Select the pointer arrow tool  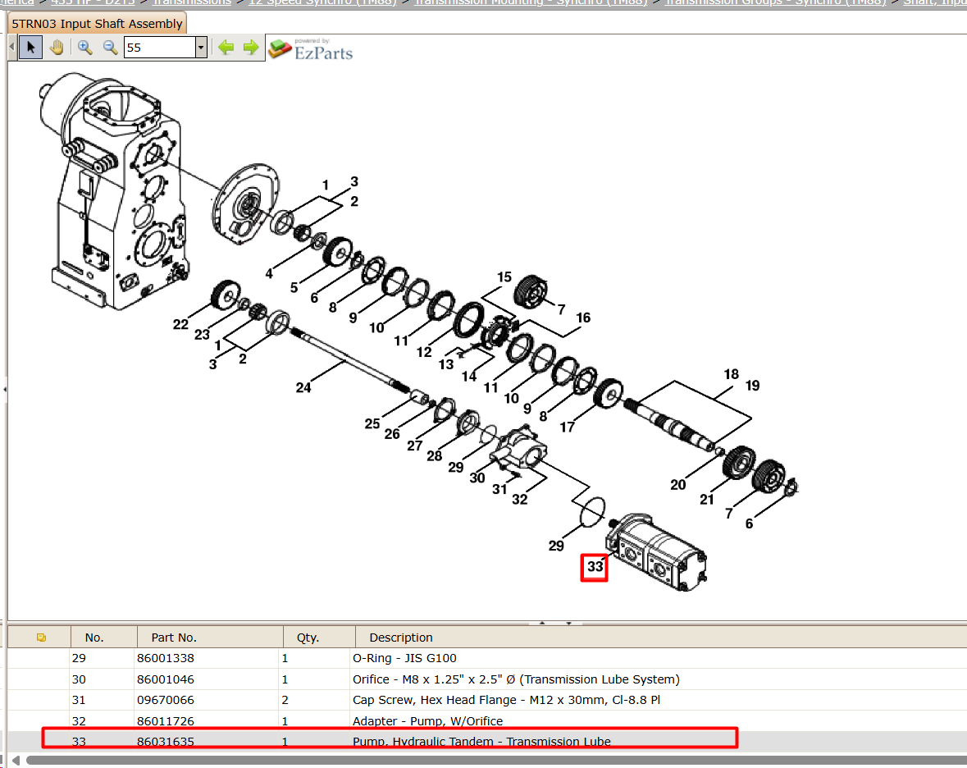tap(31, 48)
